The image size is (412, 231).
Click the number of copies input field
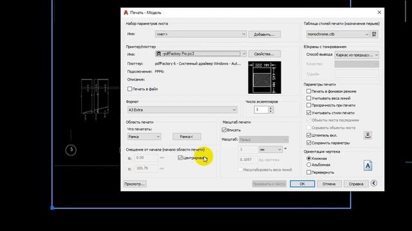tap(261, 110)
